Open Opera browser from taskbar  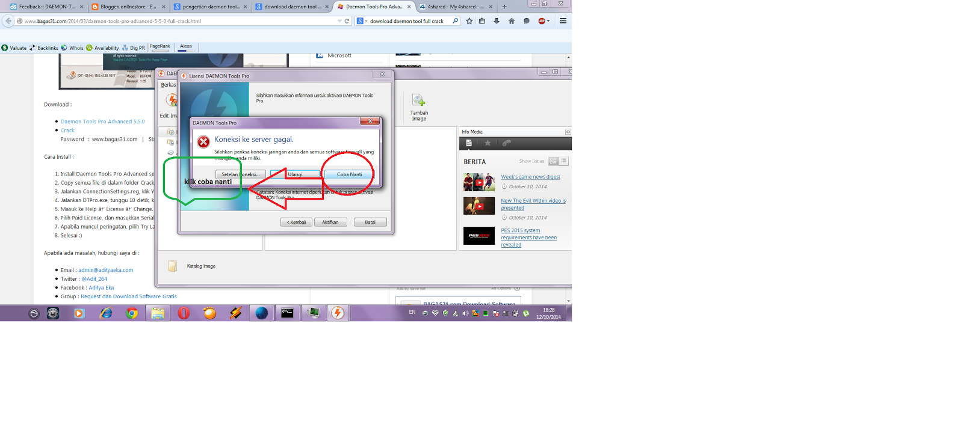point(184,313)
